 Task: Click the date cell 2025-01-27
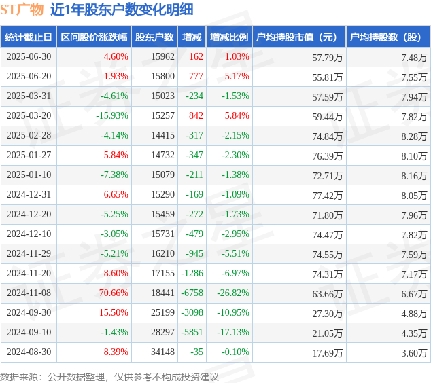[x=29, y=155]
